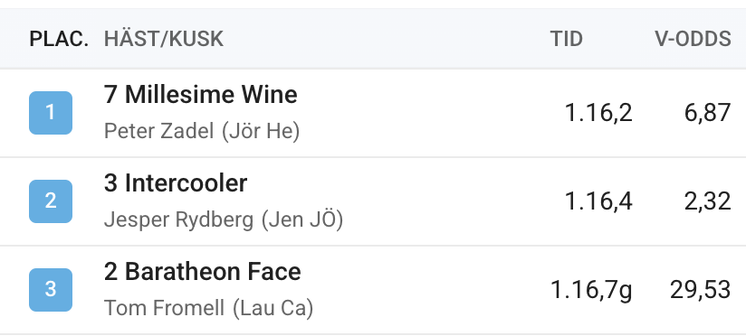This screenshot has width=746, height=336.
Task: Click the V-odds value 29,53
Action: point(701,290)
